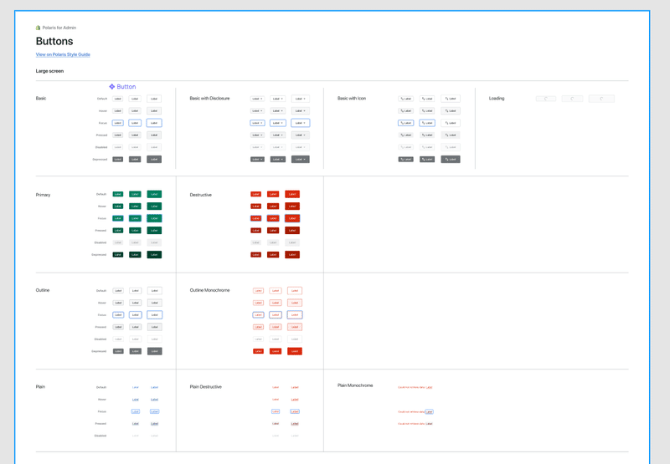
Task: Select the purple Button component label
Action: tap(126, 87)
